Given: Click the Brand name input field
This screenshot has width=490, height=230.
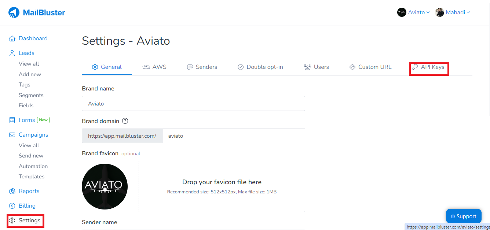Looking at the screenshot, I should click(x=193, y=104).
